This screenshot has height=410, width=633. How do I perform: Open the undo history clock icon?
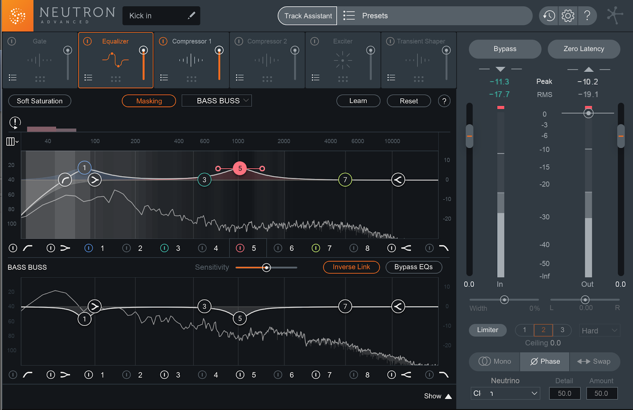549,16
